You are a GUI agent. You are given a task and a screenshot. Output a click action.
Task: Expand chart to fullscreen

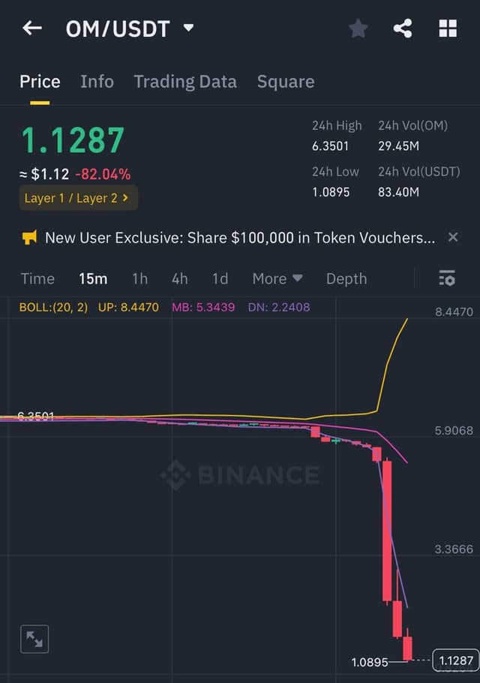[34, 639]
